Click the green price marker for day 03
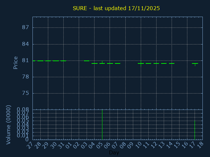The width and height of the screenshot is (210, 157). (x=87, y=61)
